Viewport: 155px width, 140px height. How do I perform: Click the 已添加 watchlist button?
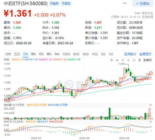[x=142, y=4]
